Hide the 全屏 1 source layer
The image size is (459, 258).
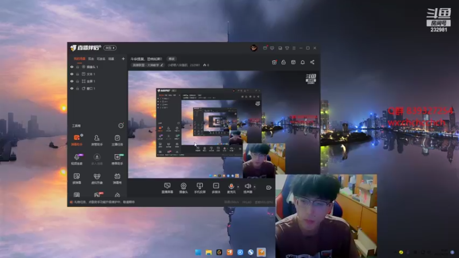pos(72,81)
